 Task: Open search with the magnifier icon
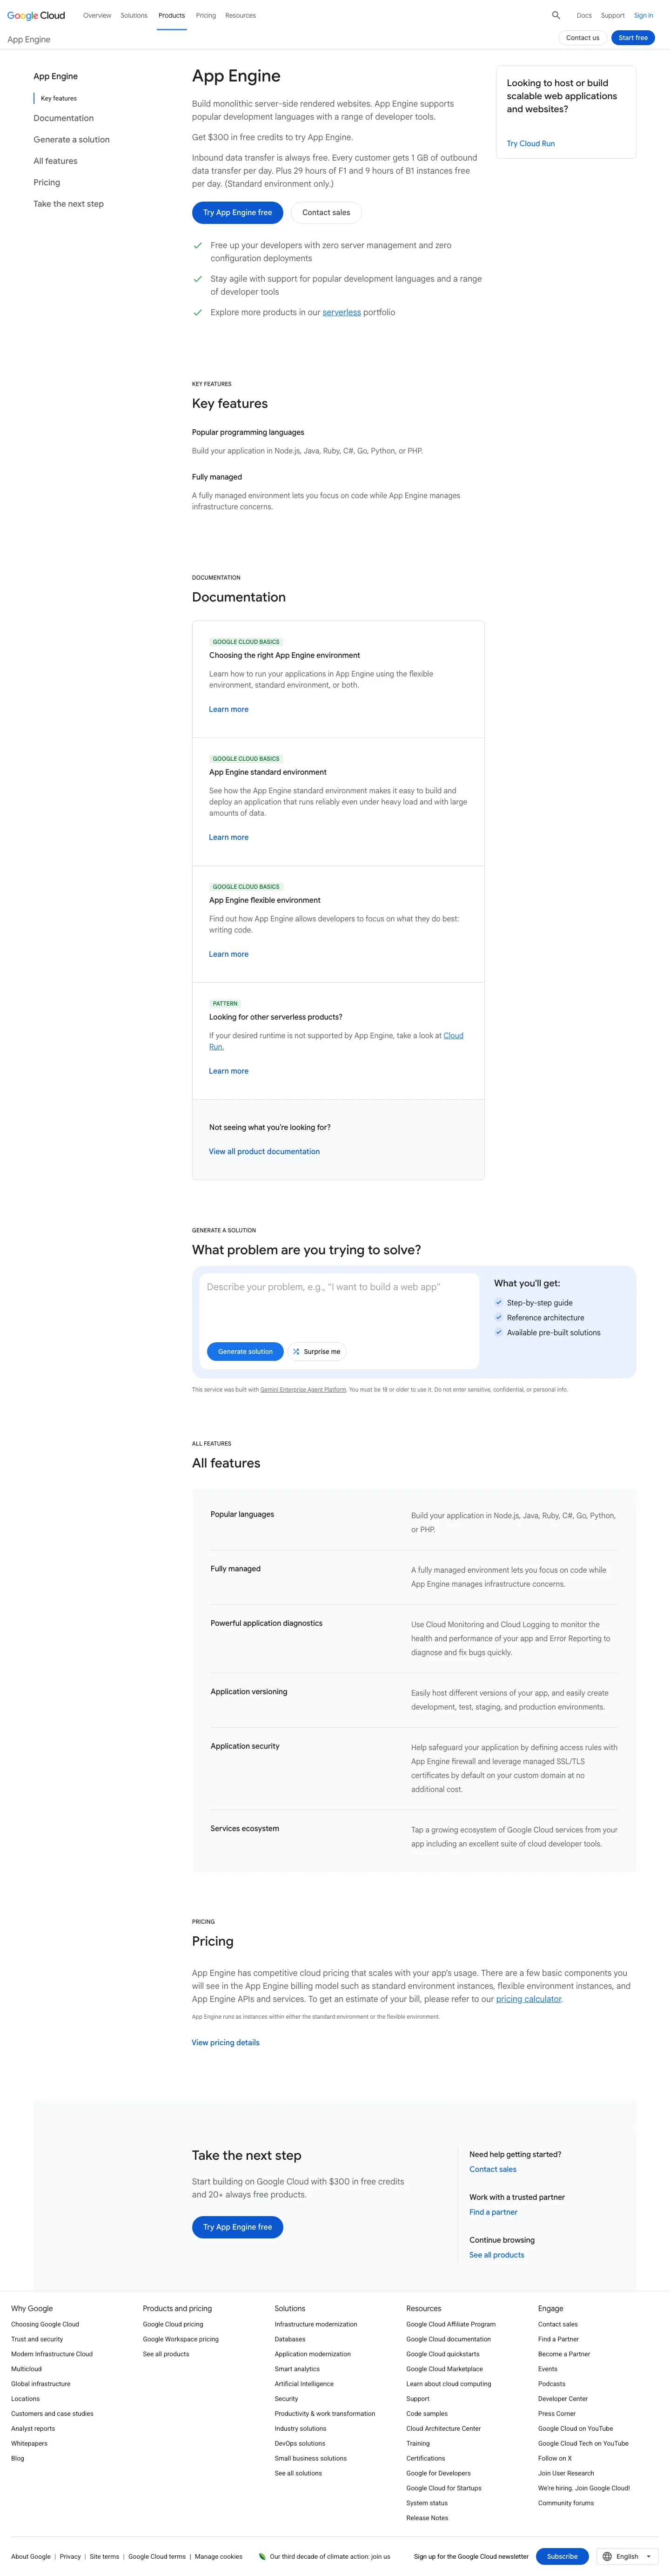click(x=556, y=15)
